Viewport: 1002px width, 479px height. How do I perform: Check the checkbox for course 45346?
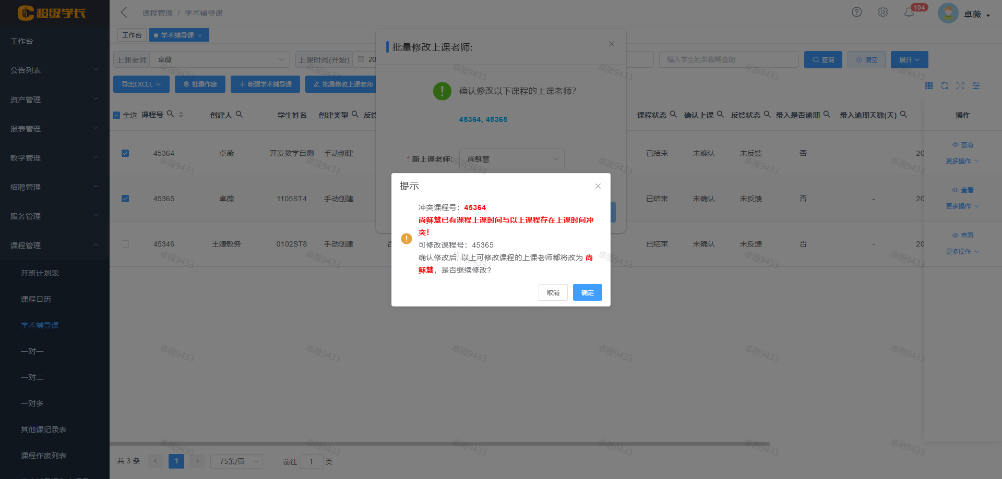125,243
